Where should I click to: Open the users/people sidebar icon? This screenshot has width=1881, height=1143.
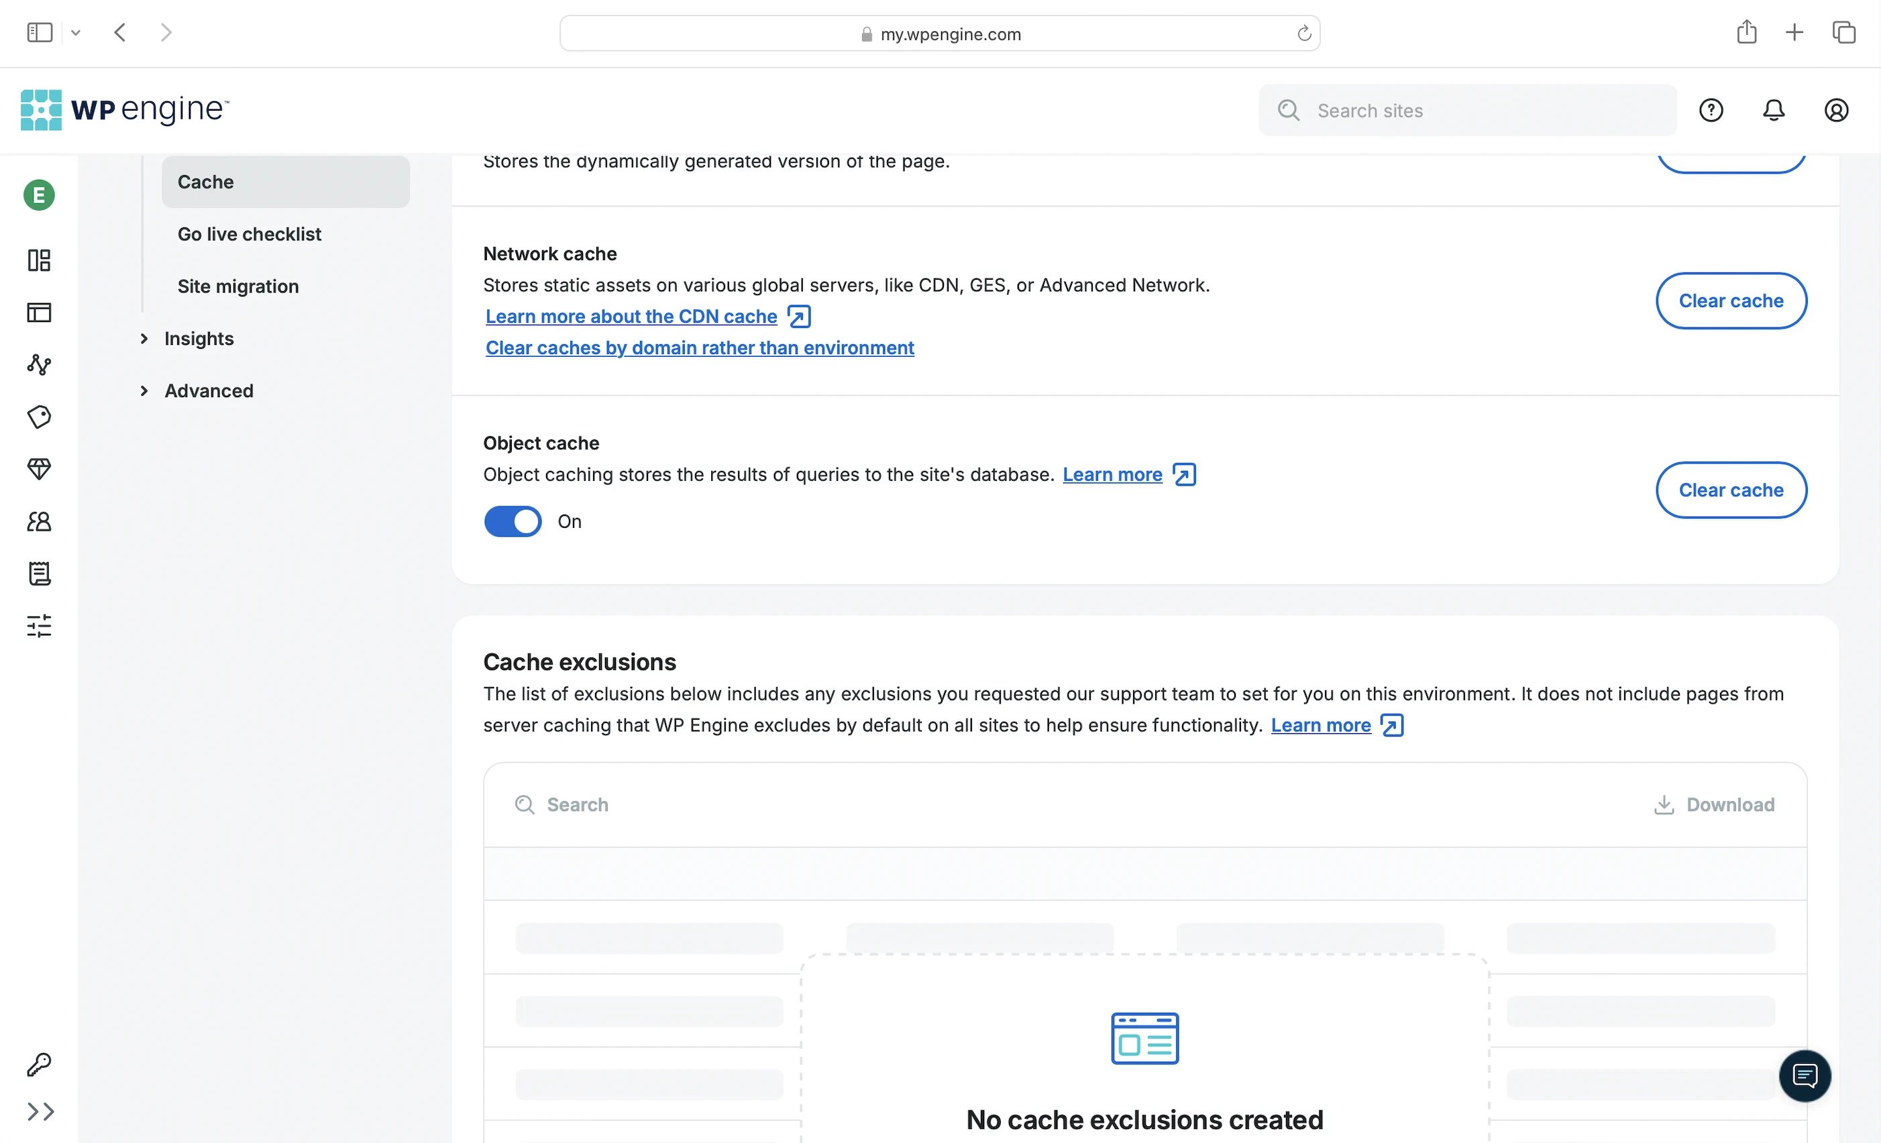point(39,521)
